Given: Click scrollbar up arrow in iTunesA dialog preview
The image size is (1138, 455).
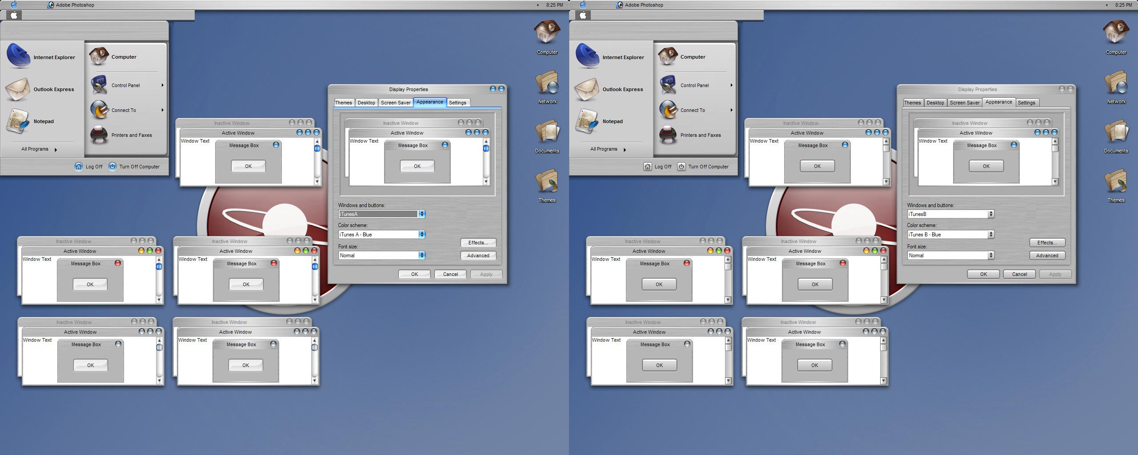Looking at the screenshot, I should pos(486,141).
